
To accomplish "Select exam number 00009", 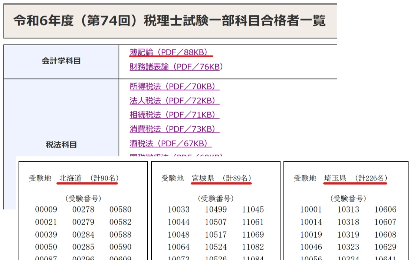I will (x=46, y=209).
